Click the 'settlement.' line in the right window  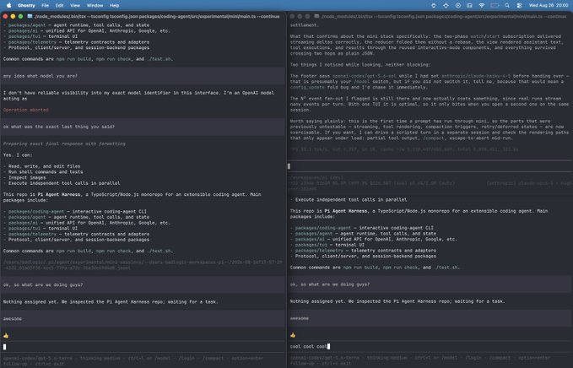305,25
